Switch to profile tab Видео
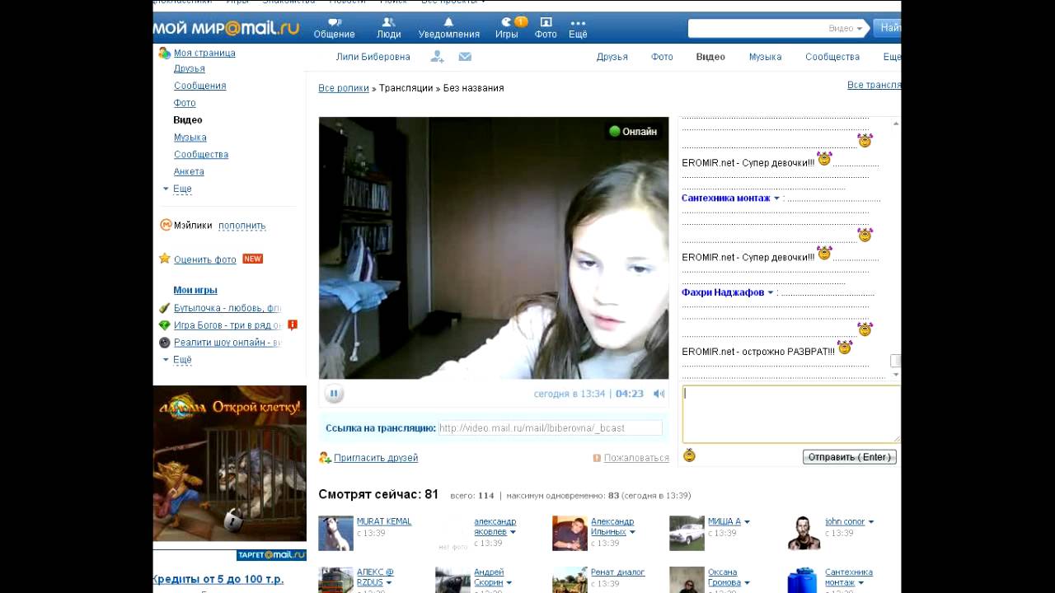Screen dimensions: 1055x593 coord(710,57)
